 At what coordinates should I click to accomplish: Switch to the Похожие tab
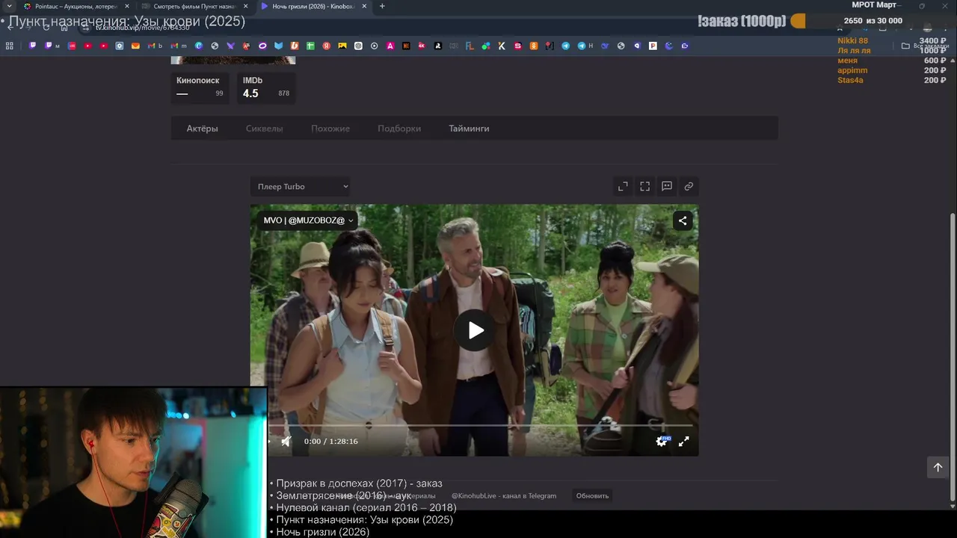point(330,129)
